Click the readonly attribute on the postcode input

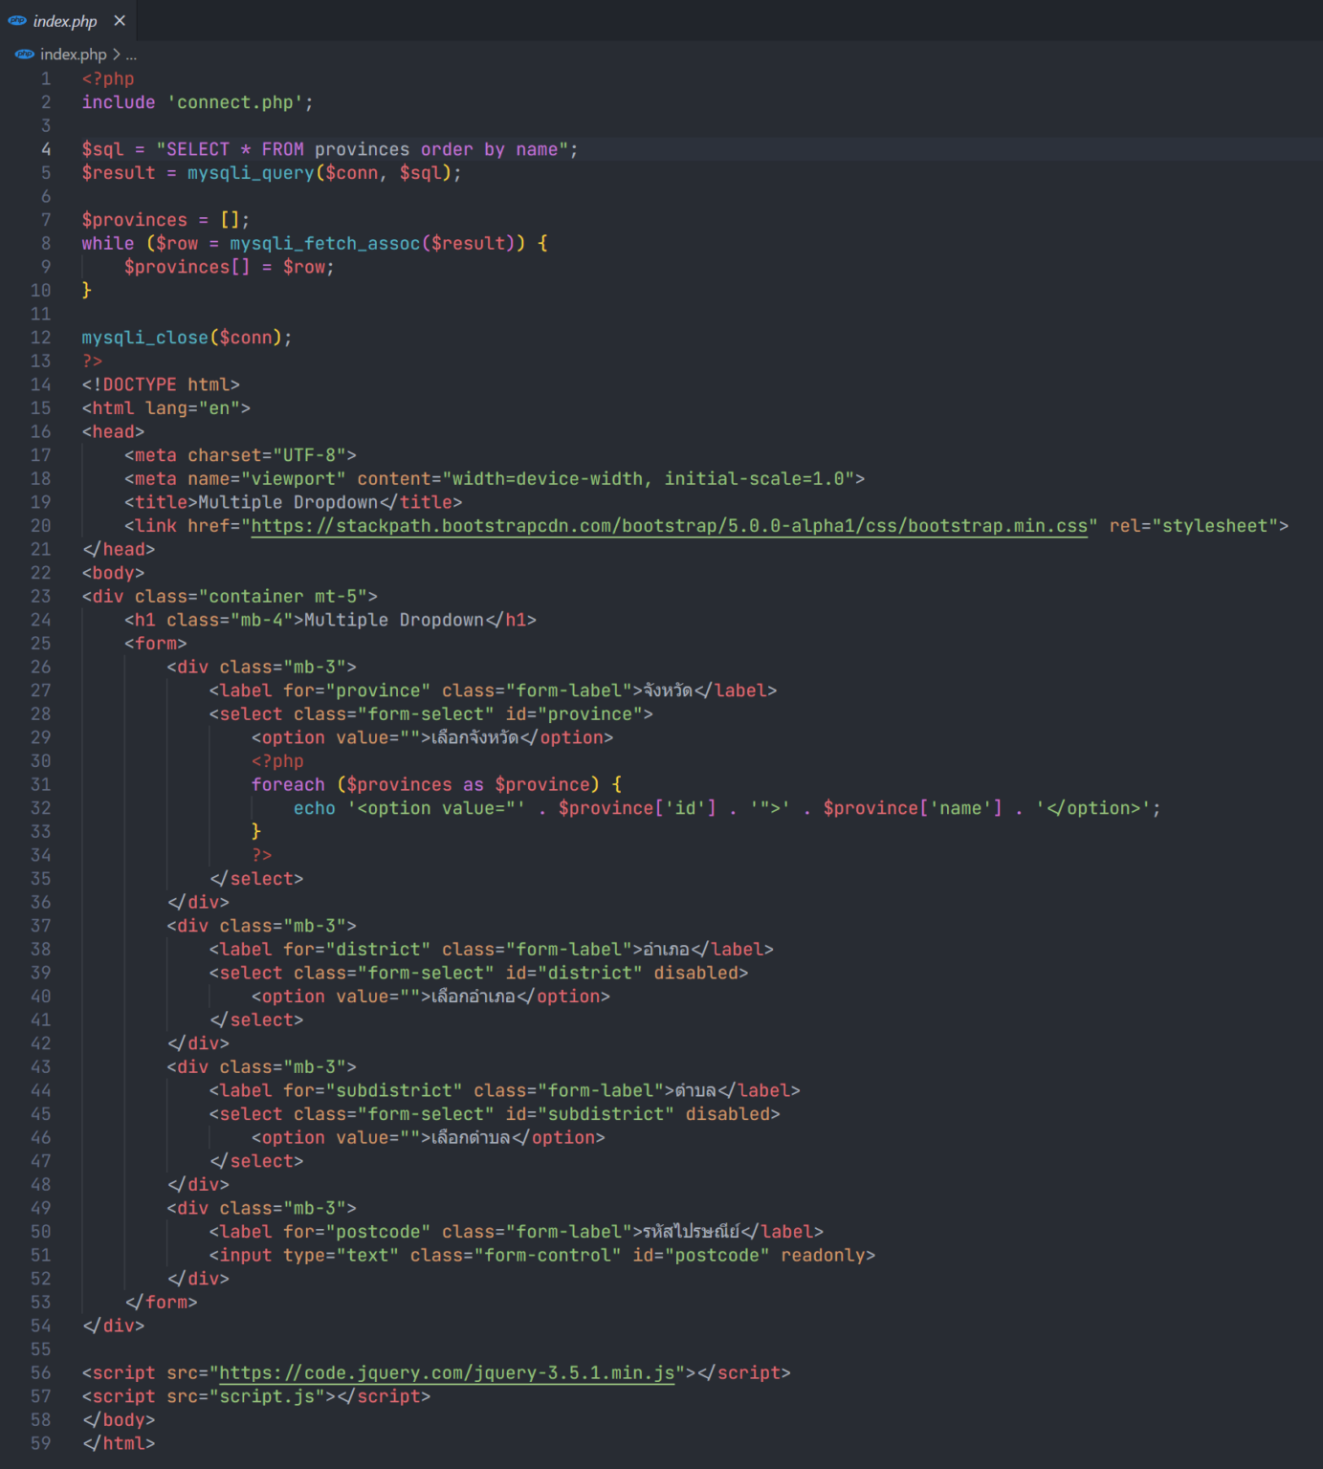coord(823,1255)
